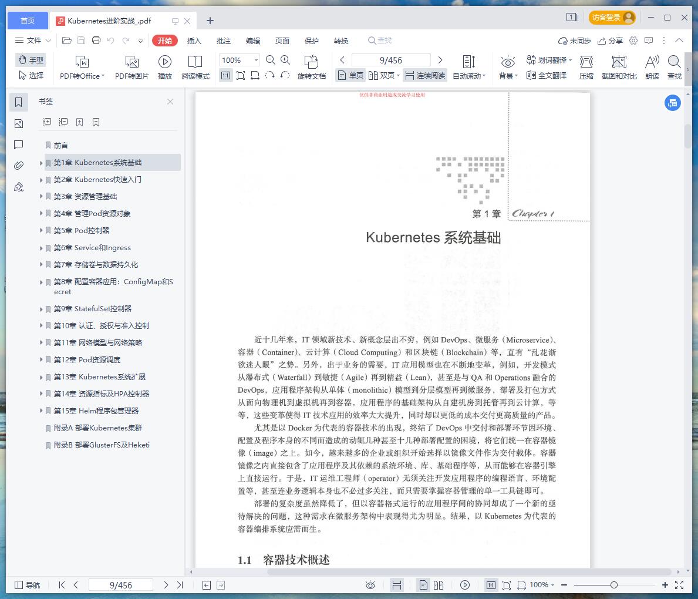Click PDF转图片 conversion tool
Screen dimensions: 698x599
[131, 68]
